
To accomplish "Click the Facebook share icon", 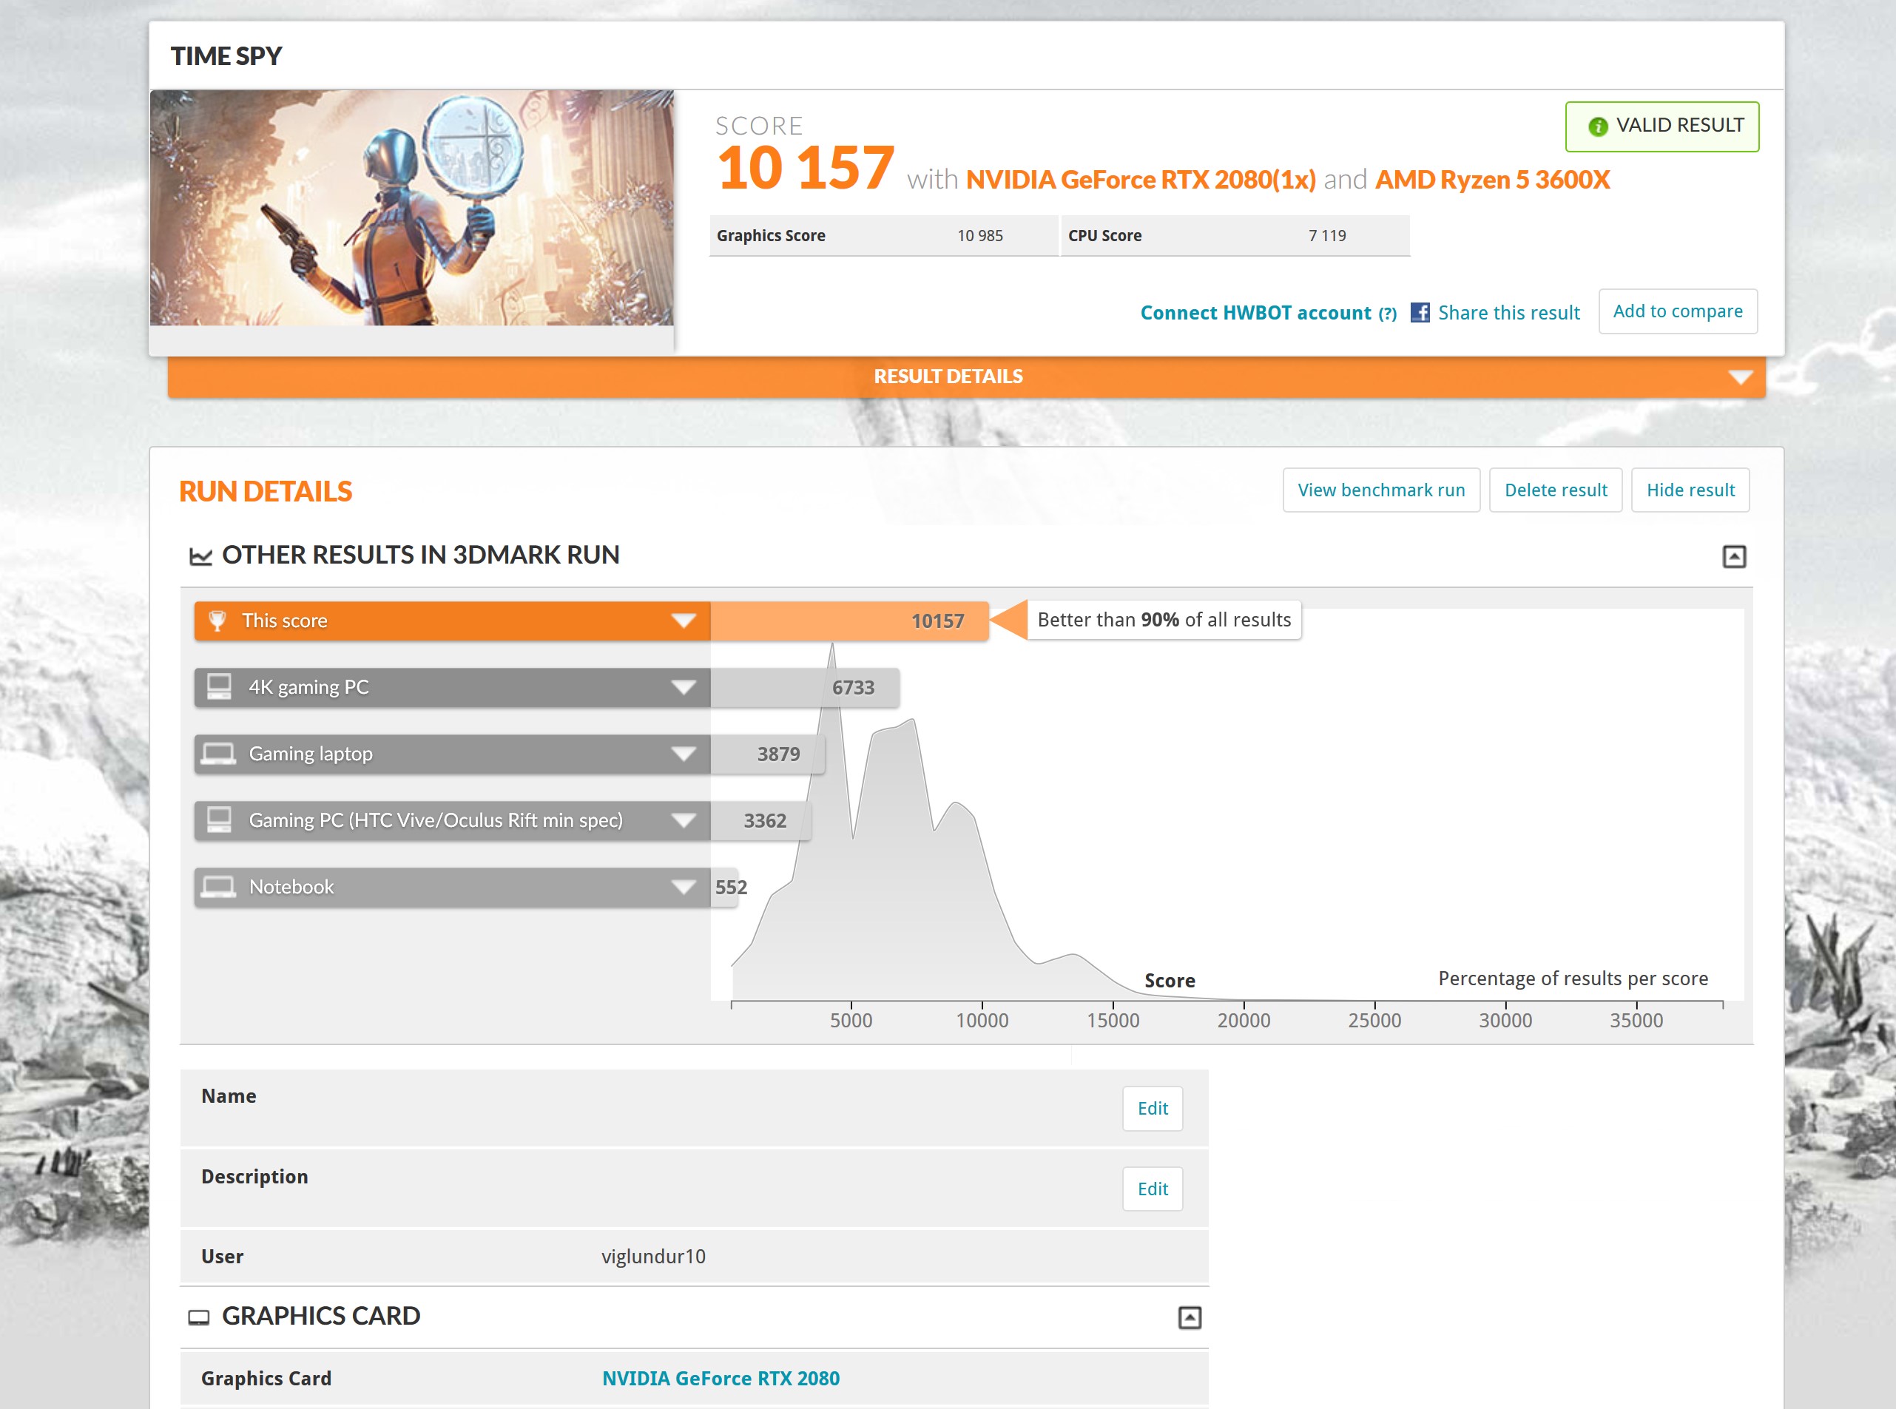I will point(1420,312).
